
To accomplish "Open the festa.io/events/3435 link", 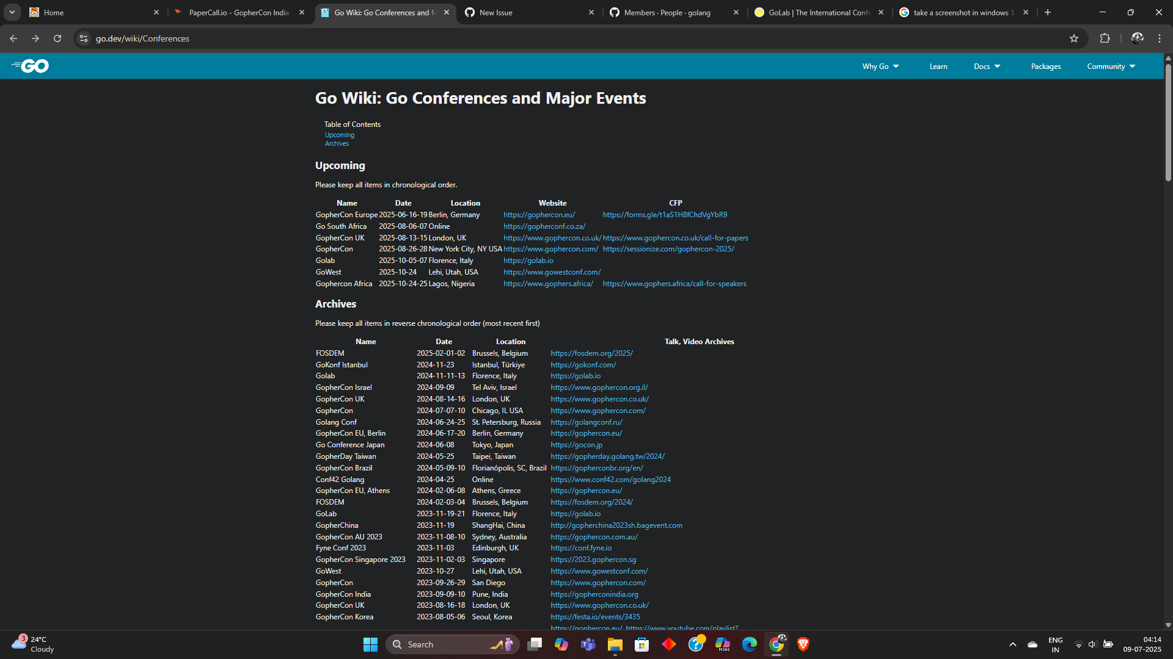I will click(x=595, y=617).
